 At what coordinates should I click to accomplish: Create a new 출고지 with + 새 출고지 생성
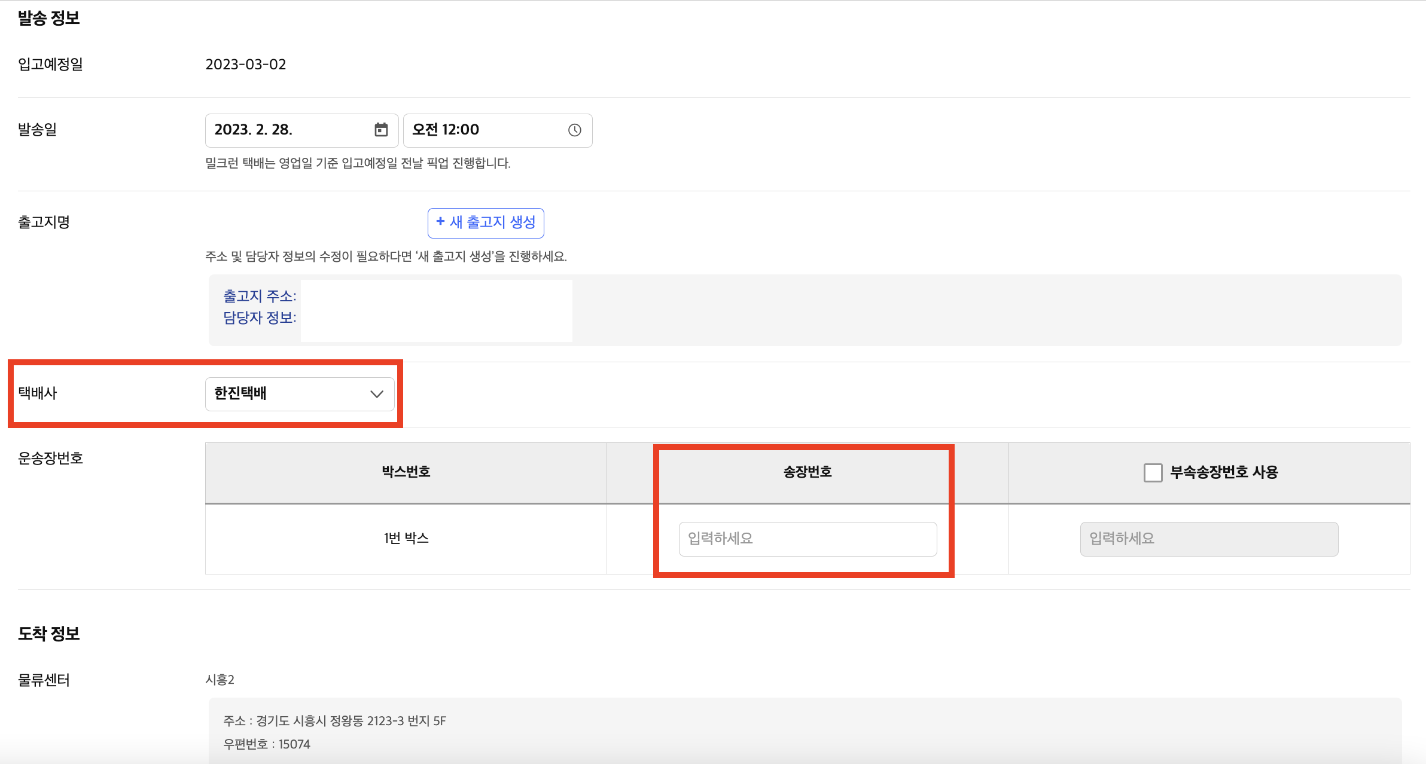[486, 223]
